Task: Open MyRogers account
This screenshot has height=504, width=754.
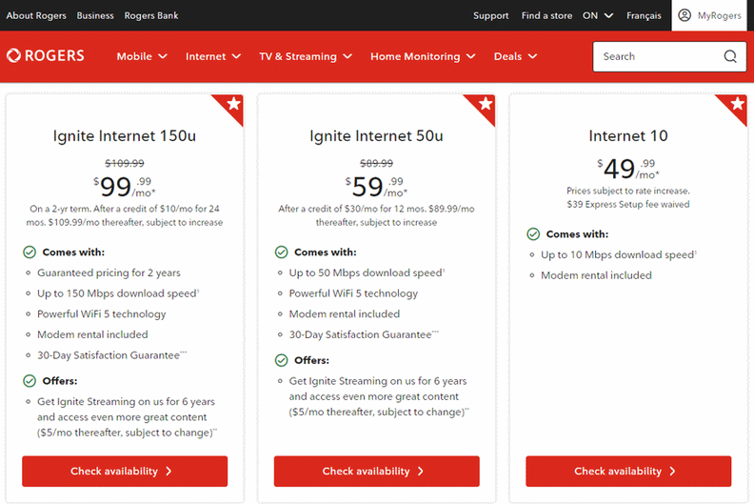Action: coord(709,15)
